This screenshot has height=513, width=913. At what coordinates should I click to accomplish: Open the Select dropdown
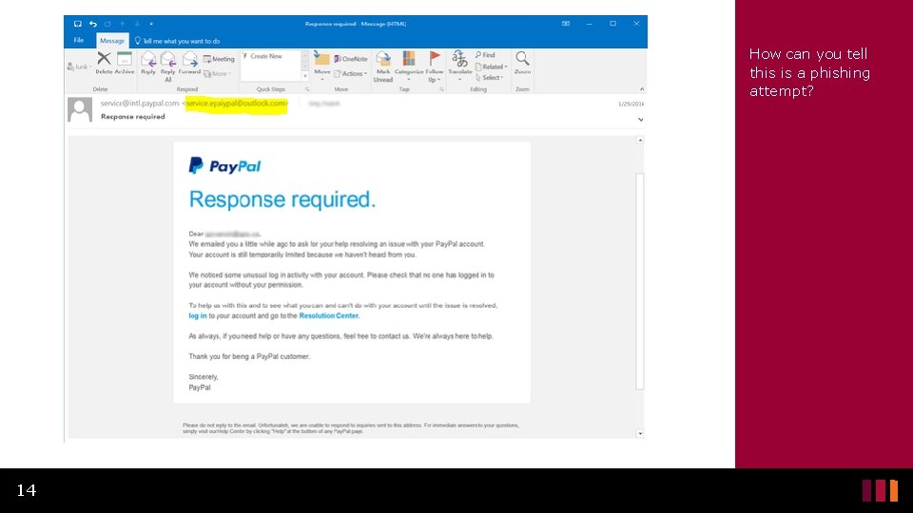click(x=489, y=77)
